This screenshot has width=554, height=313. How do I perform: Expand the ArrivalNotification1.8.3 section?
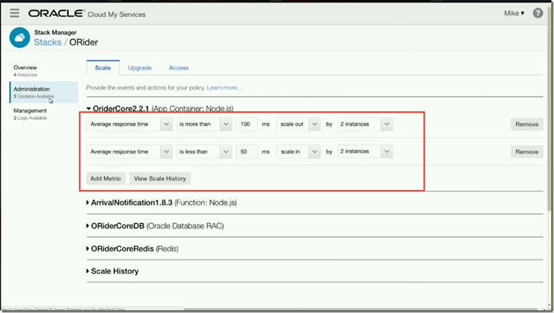pos(88,203)
